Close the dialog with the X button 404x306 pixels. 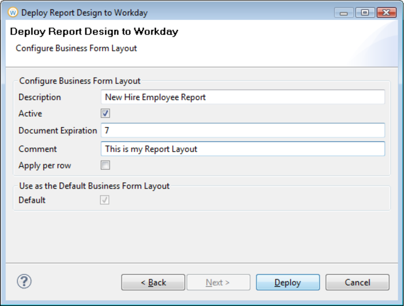(386, 13)
